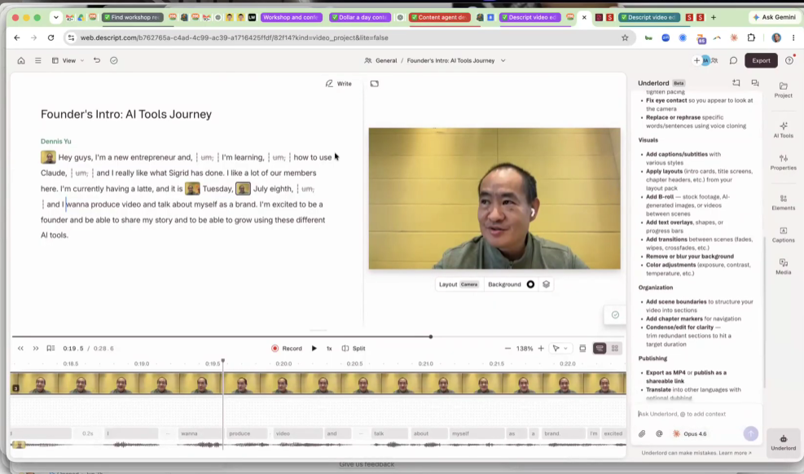Click the Export button
This screenshot has width=804, height=474.
pos(761,60)
